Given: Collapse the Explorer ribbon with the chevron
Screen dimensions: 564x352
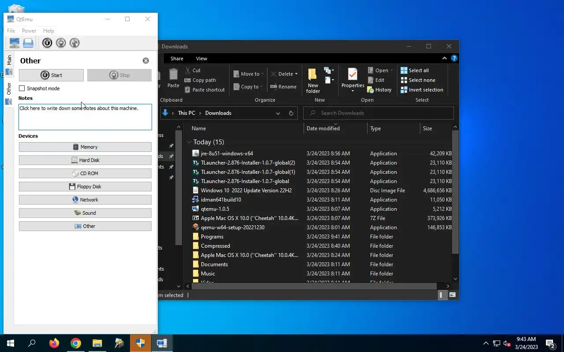Looking at the screenshot, I should pos(445,58).
